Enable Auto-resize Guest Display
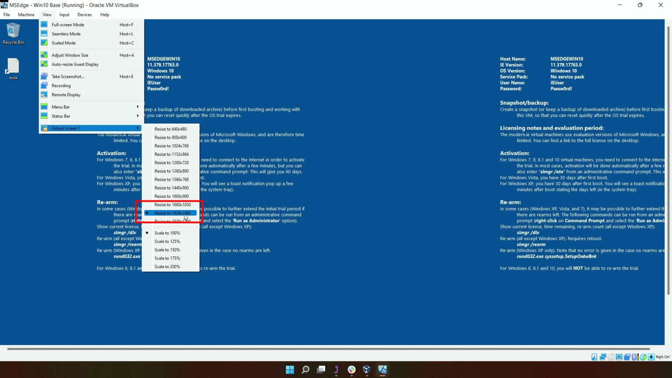This screenshot has width=672, height=378. [x=75, y=64]
